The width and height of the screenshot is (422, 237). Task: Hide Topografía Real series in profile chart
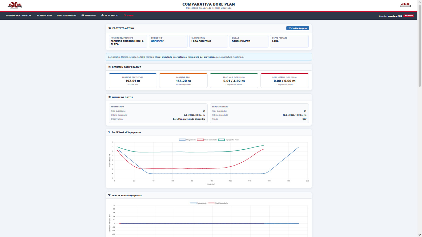point(228,140)
